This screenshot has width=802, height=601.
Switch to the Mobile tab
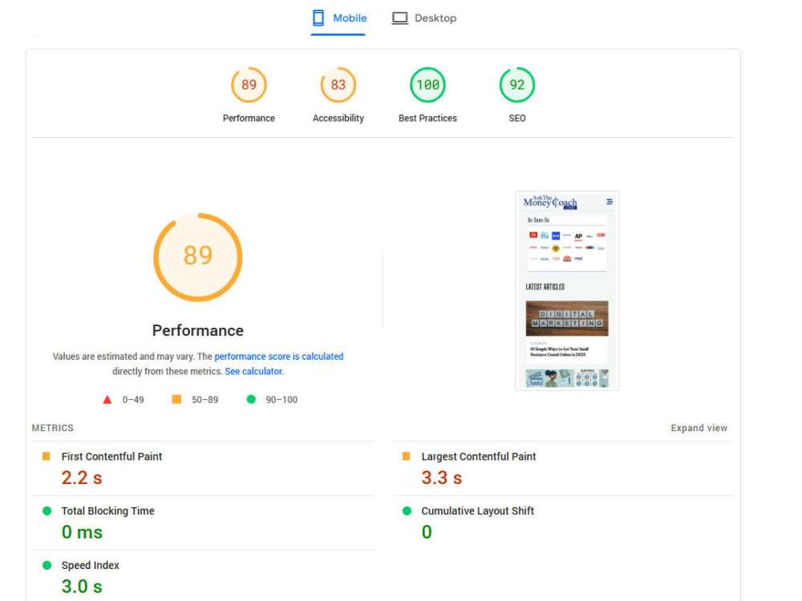pos(338,18)
